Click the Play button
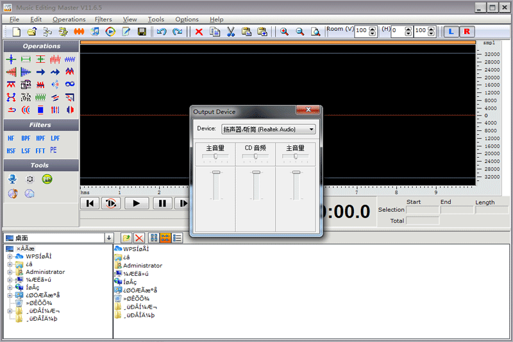This screenshot has width=513, height=342. point(137,203)
